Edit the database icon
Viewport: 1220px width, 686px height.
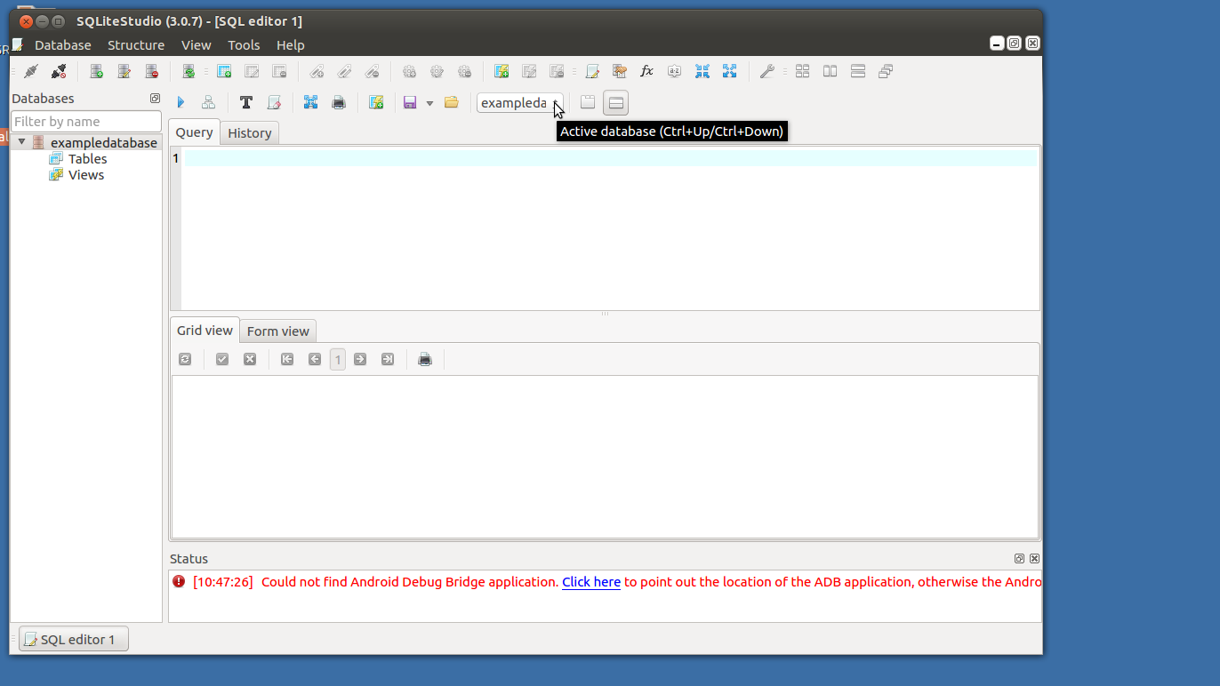(x=124, y=71)
